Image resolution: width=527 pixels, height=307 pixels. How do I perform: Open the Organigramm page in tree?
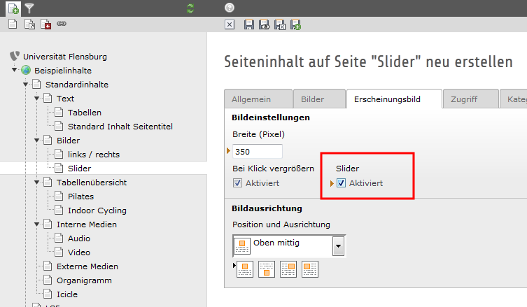click(x=83, y=280)
